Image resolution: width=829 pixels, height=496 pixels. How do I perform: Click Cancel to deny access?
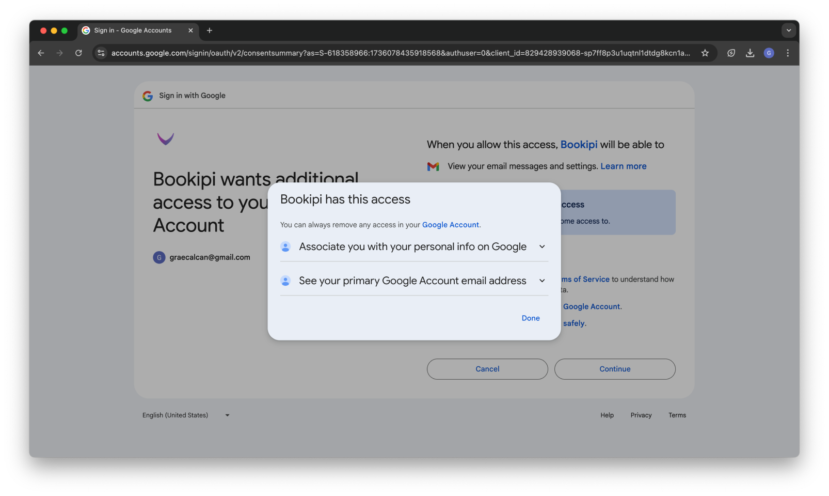(487, 369)
